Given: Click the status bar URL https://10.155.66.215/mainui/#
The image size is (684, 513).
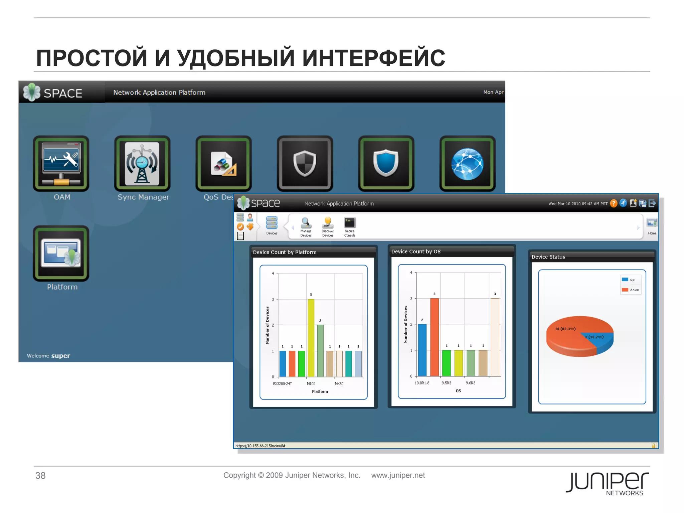Looking at the screenshot, I should click(260, 446).
